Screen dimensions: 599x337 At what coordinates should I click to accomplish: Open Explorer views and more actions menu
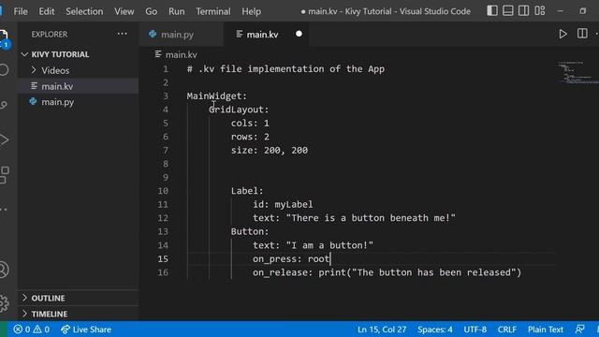coord(123,34)
